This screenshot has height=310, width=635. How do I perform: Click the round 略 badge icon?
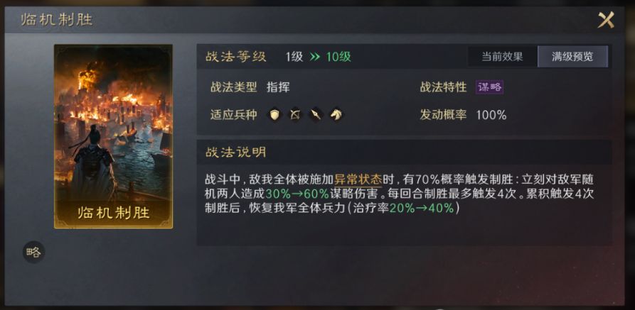tap(33, 253)
